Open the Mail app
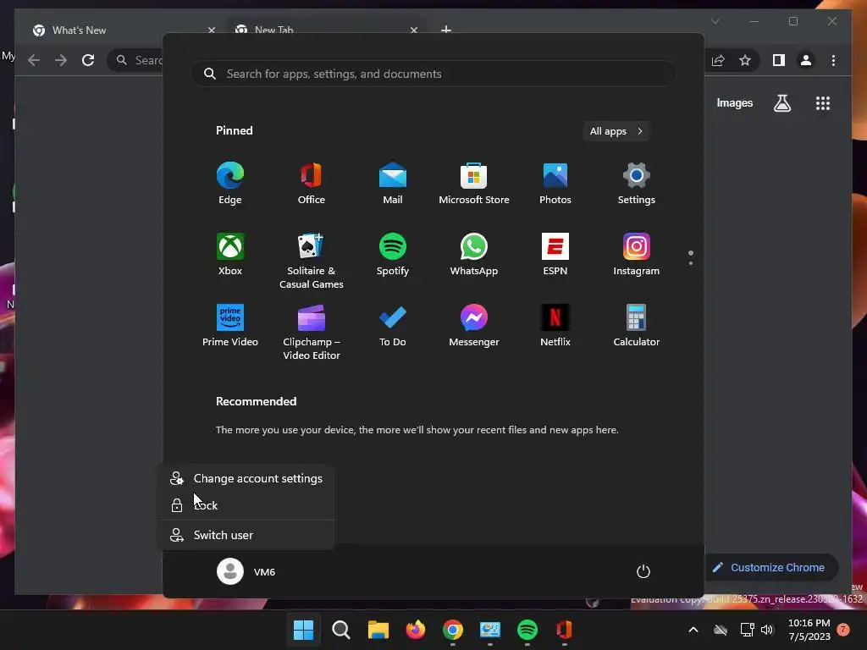Viewport: 867px width, 650px height. (x=393, y=184)
